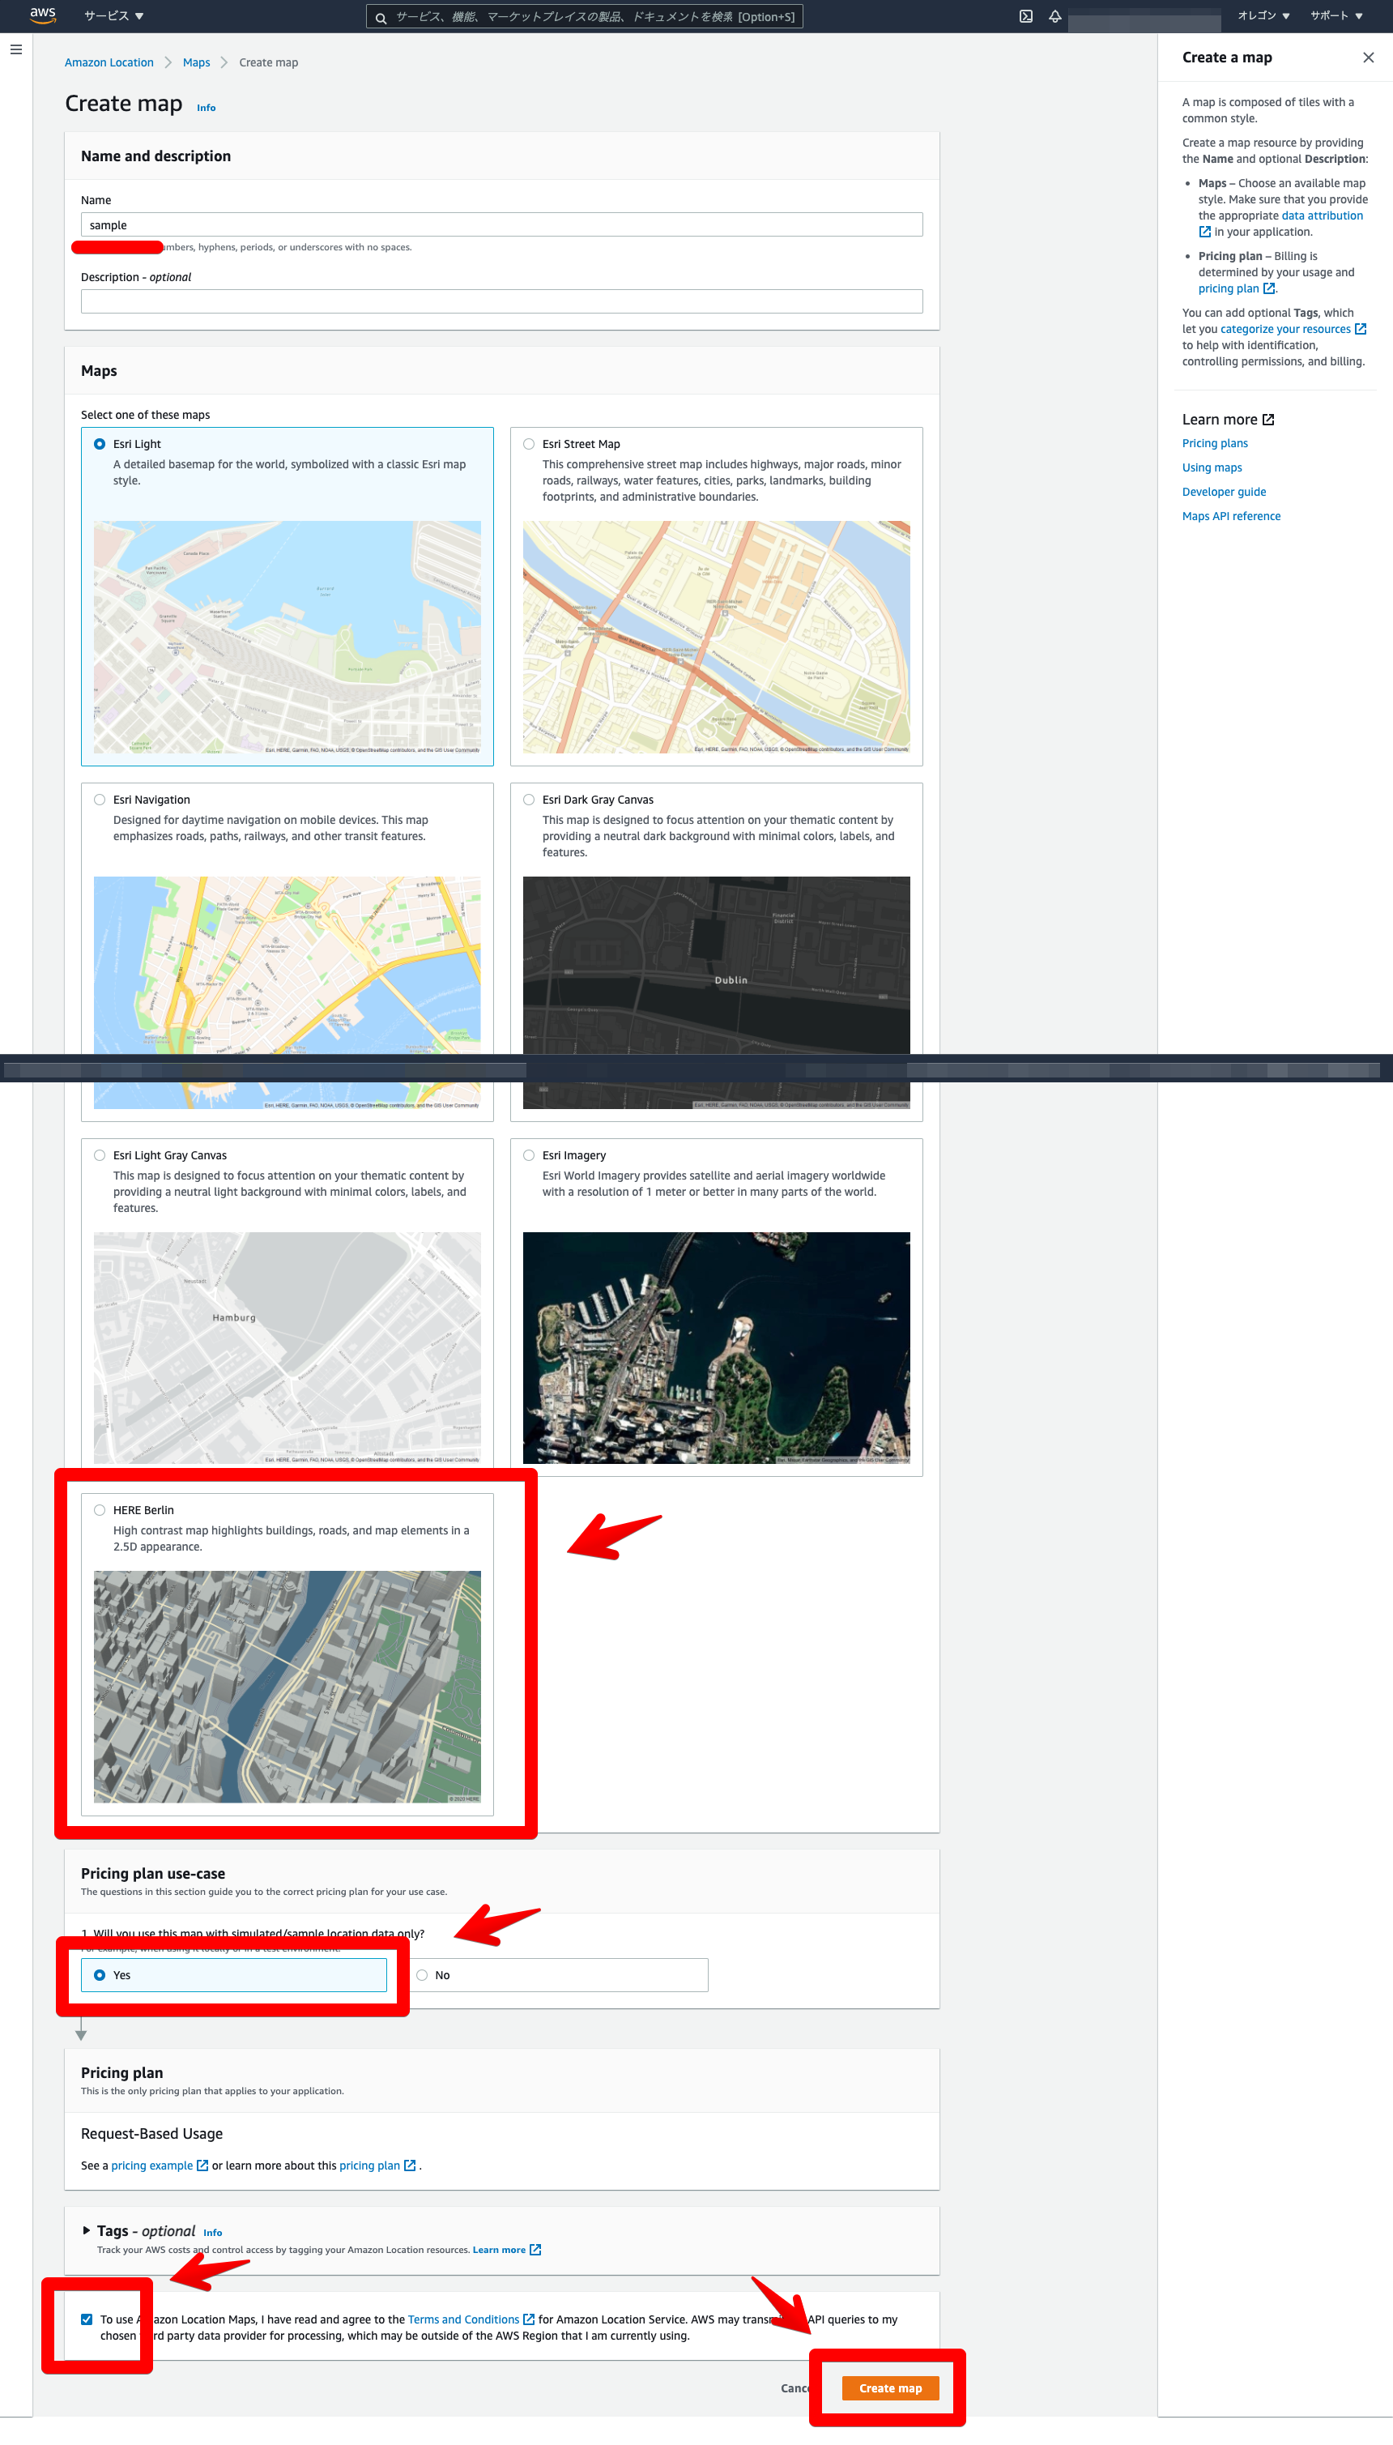The width and height of the screenshot is (1393, 2445).
Task: Open the notifications bell icon
Action: pos(1055,16)
